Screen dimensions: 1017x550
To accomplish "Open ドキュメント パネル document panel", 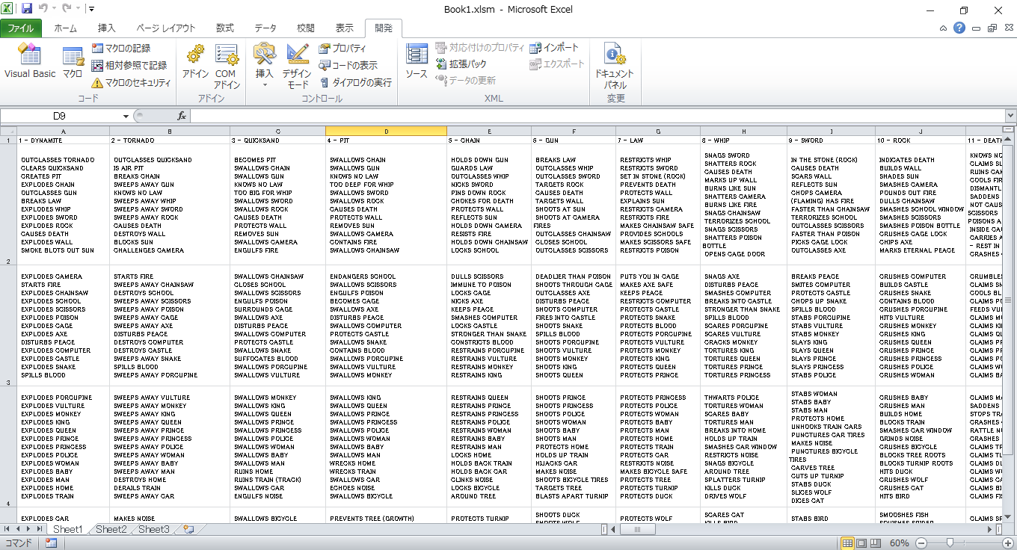I will (x=615, y=66).
